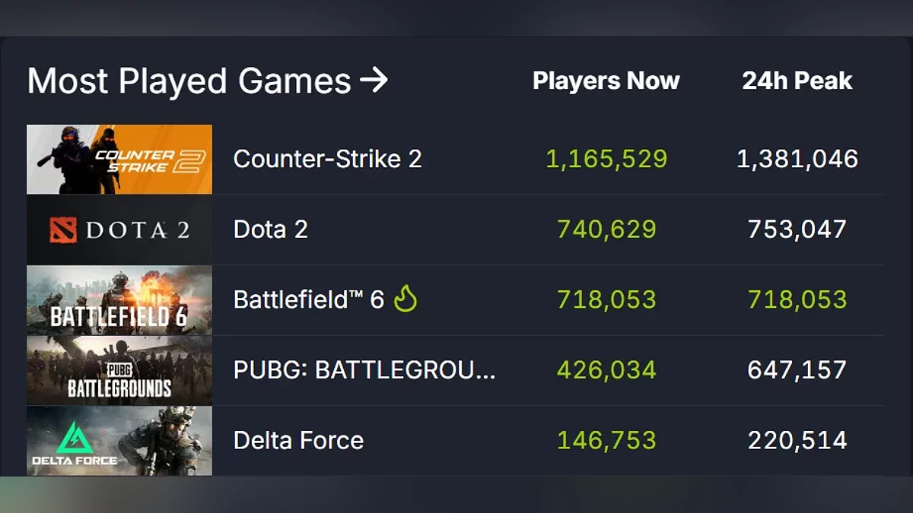Click Delta Force's 220,514 peak value

click(797, 441)
